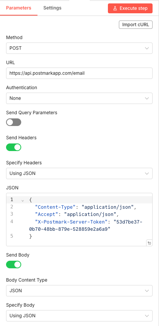Disable the Send Headers toggle
The height and width of the screenshot is (326, 159).
[x=14, y=147]
